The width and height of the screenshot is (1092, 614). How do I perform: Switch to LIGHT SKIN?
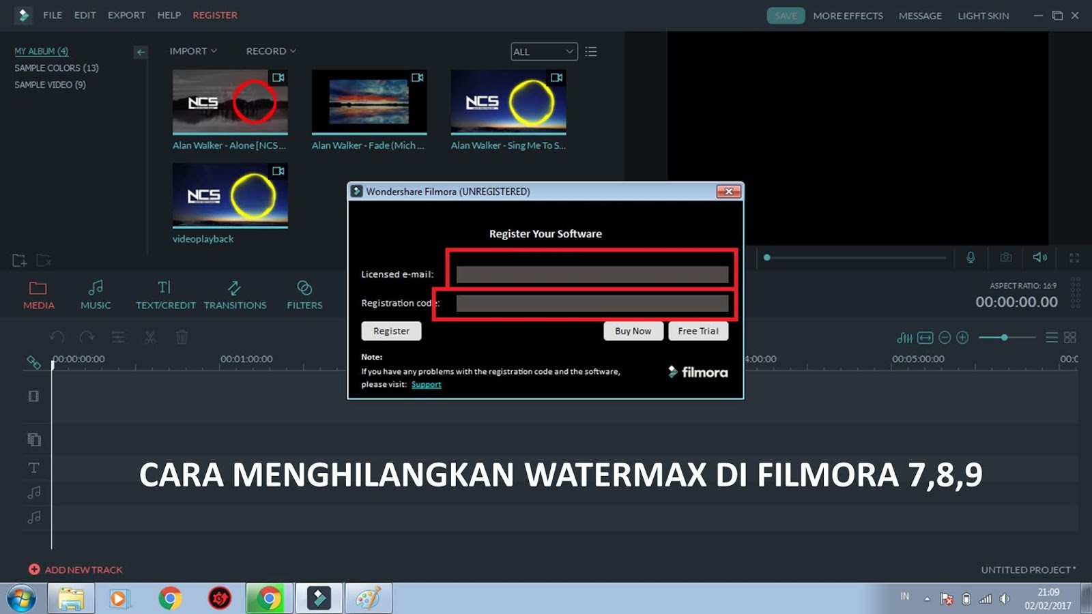[983, 16]
